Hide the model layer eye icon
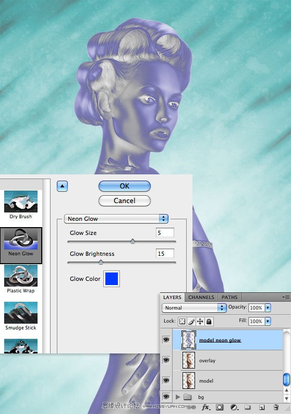 [166, 380]
